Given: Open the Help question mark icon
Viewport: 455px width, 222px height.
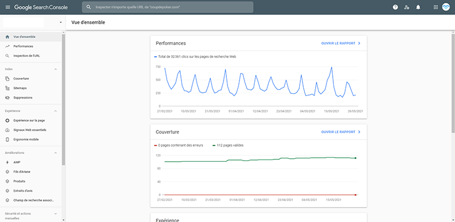Looking at the screenshot, I should (x=395, y=7).
